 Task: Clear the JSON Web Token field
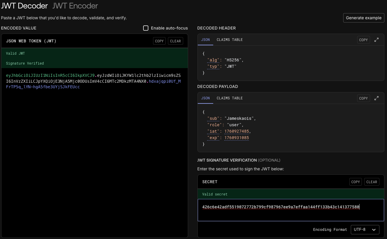[x=175, y=41]
